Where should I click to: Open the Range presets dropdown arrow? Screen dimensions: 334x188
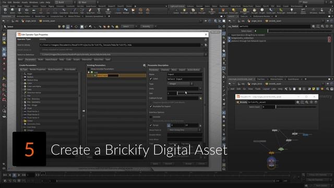click(200, 125)
